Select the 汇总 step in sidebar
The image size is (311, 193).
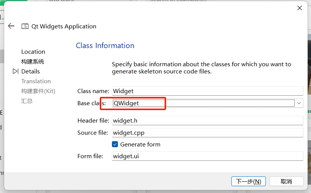tap(27, 101)
